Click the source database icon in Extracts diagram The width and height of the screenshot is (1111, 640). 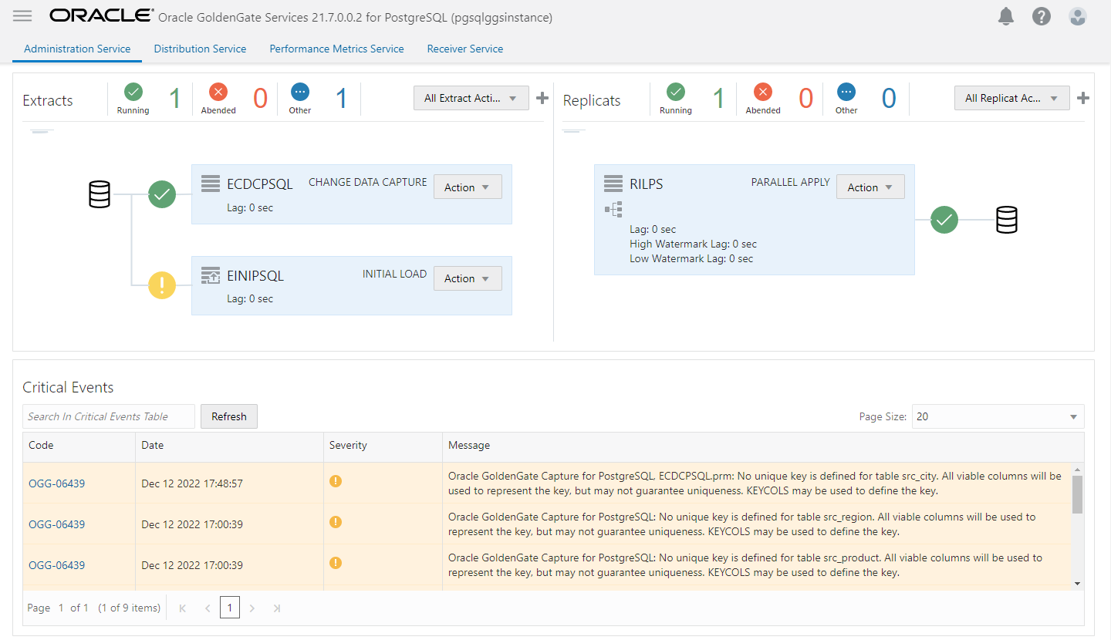point(100,194)
